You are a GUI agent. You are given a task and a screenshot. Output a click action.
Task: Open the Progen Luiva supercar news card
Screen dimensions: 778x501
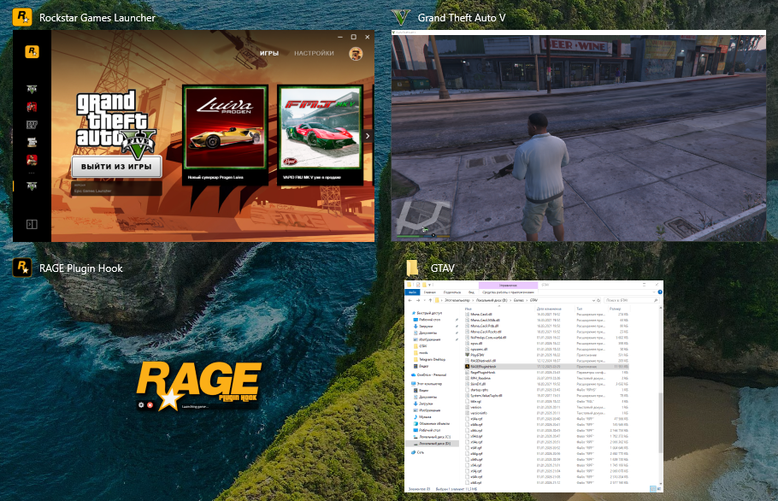point(225,134)
